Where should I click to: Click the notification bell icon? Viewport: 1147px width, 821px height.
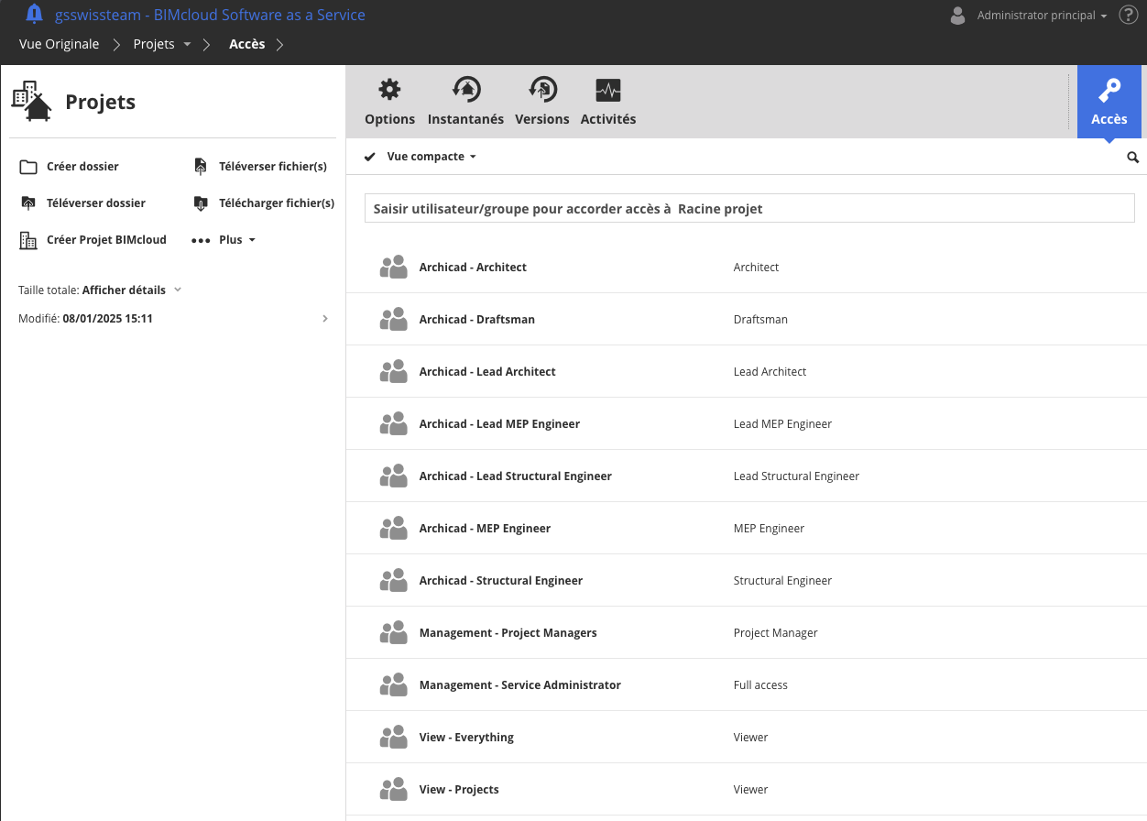pos(34,14)
